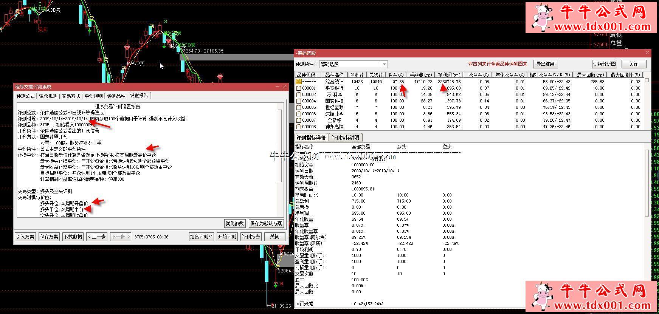Click the 优化参数 button
This screenshot has width=659, height=314.
coord(235,223)
